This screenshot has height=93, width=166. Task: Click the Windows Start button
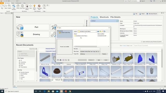(2, 91)
